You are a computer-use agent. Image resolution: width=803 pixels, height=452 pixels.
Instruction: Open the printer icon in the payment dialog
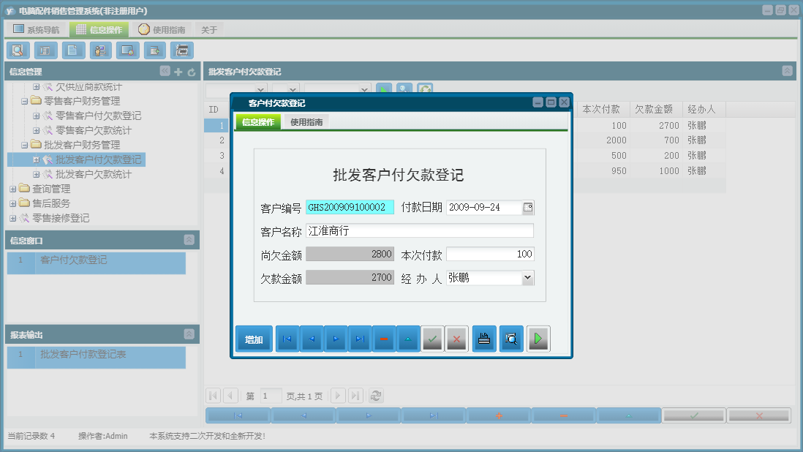(483, 338)
